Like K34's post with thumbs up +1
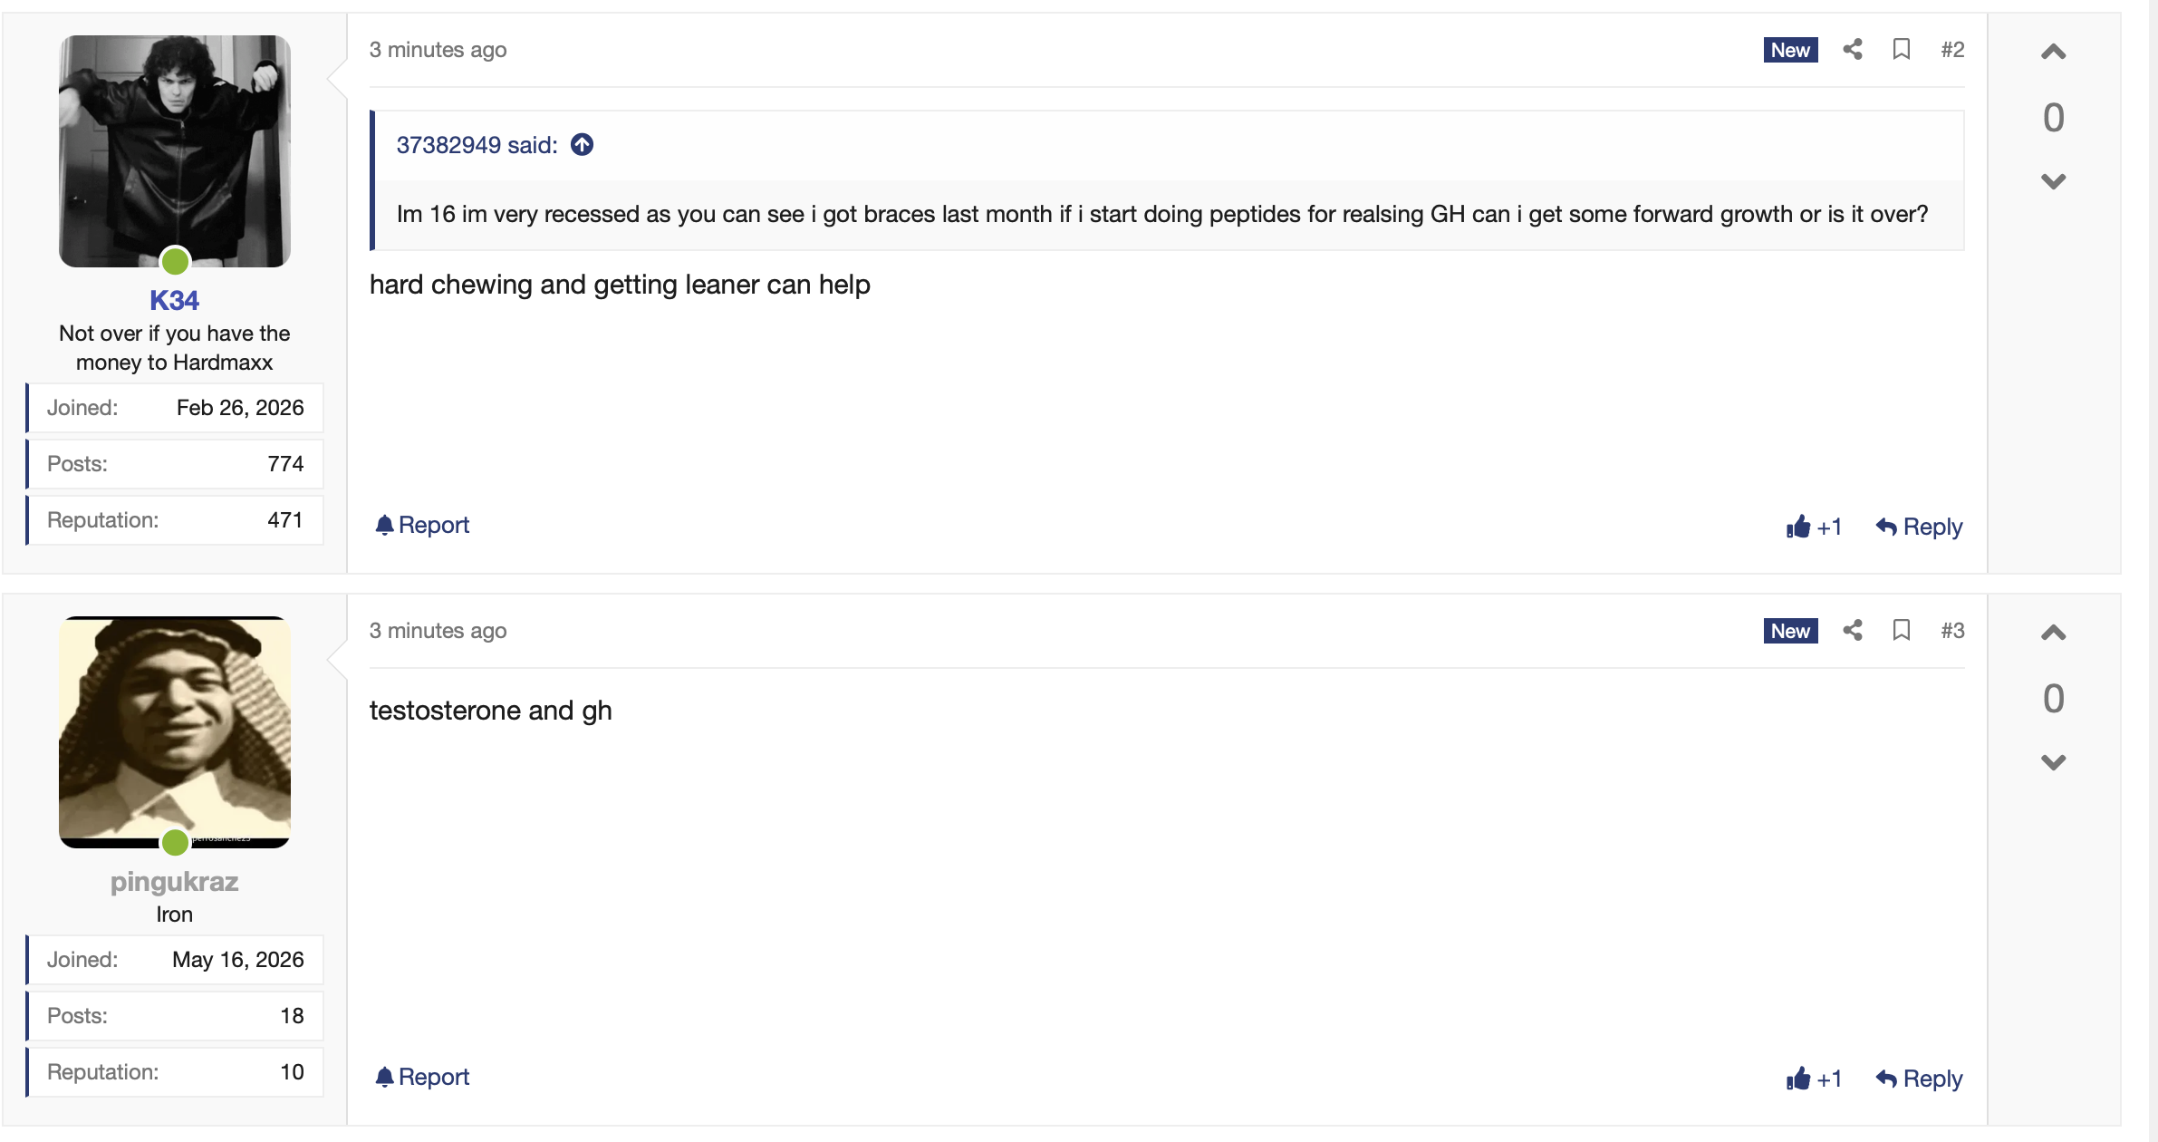Viewport: 2158px width, 1142px height. click(x=1814, y=527)
